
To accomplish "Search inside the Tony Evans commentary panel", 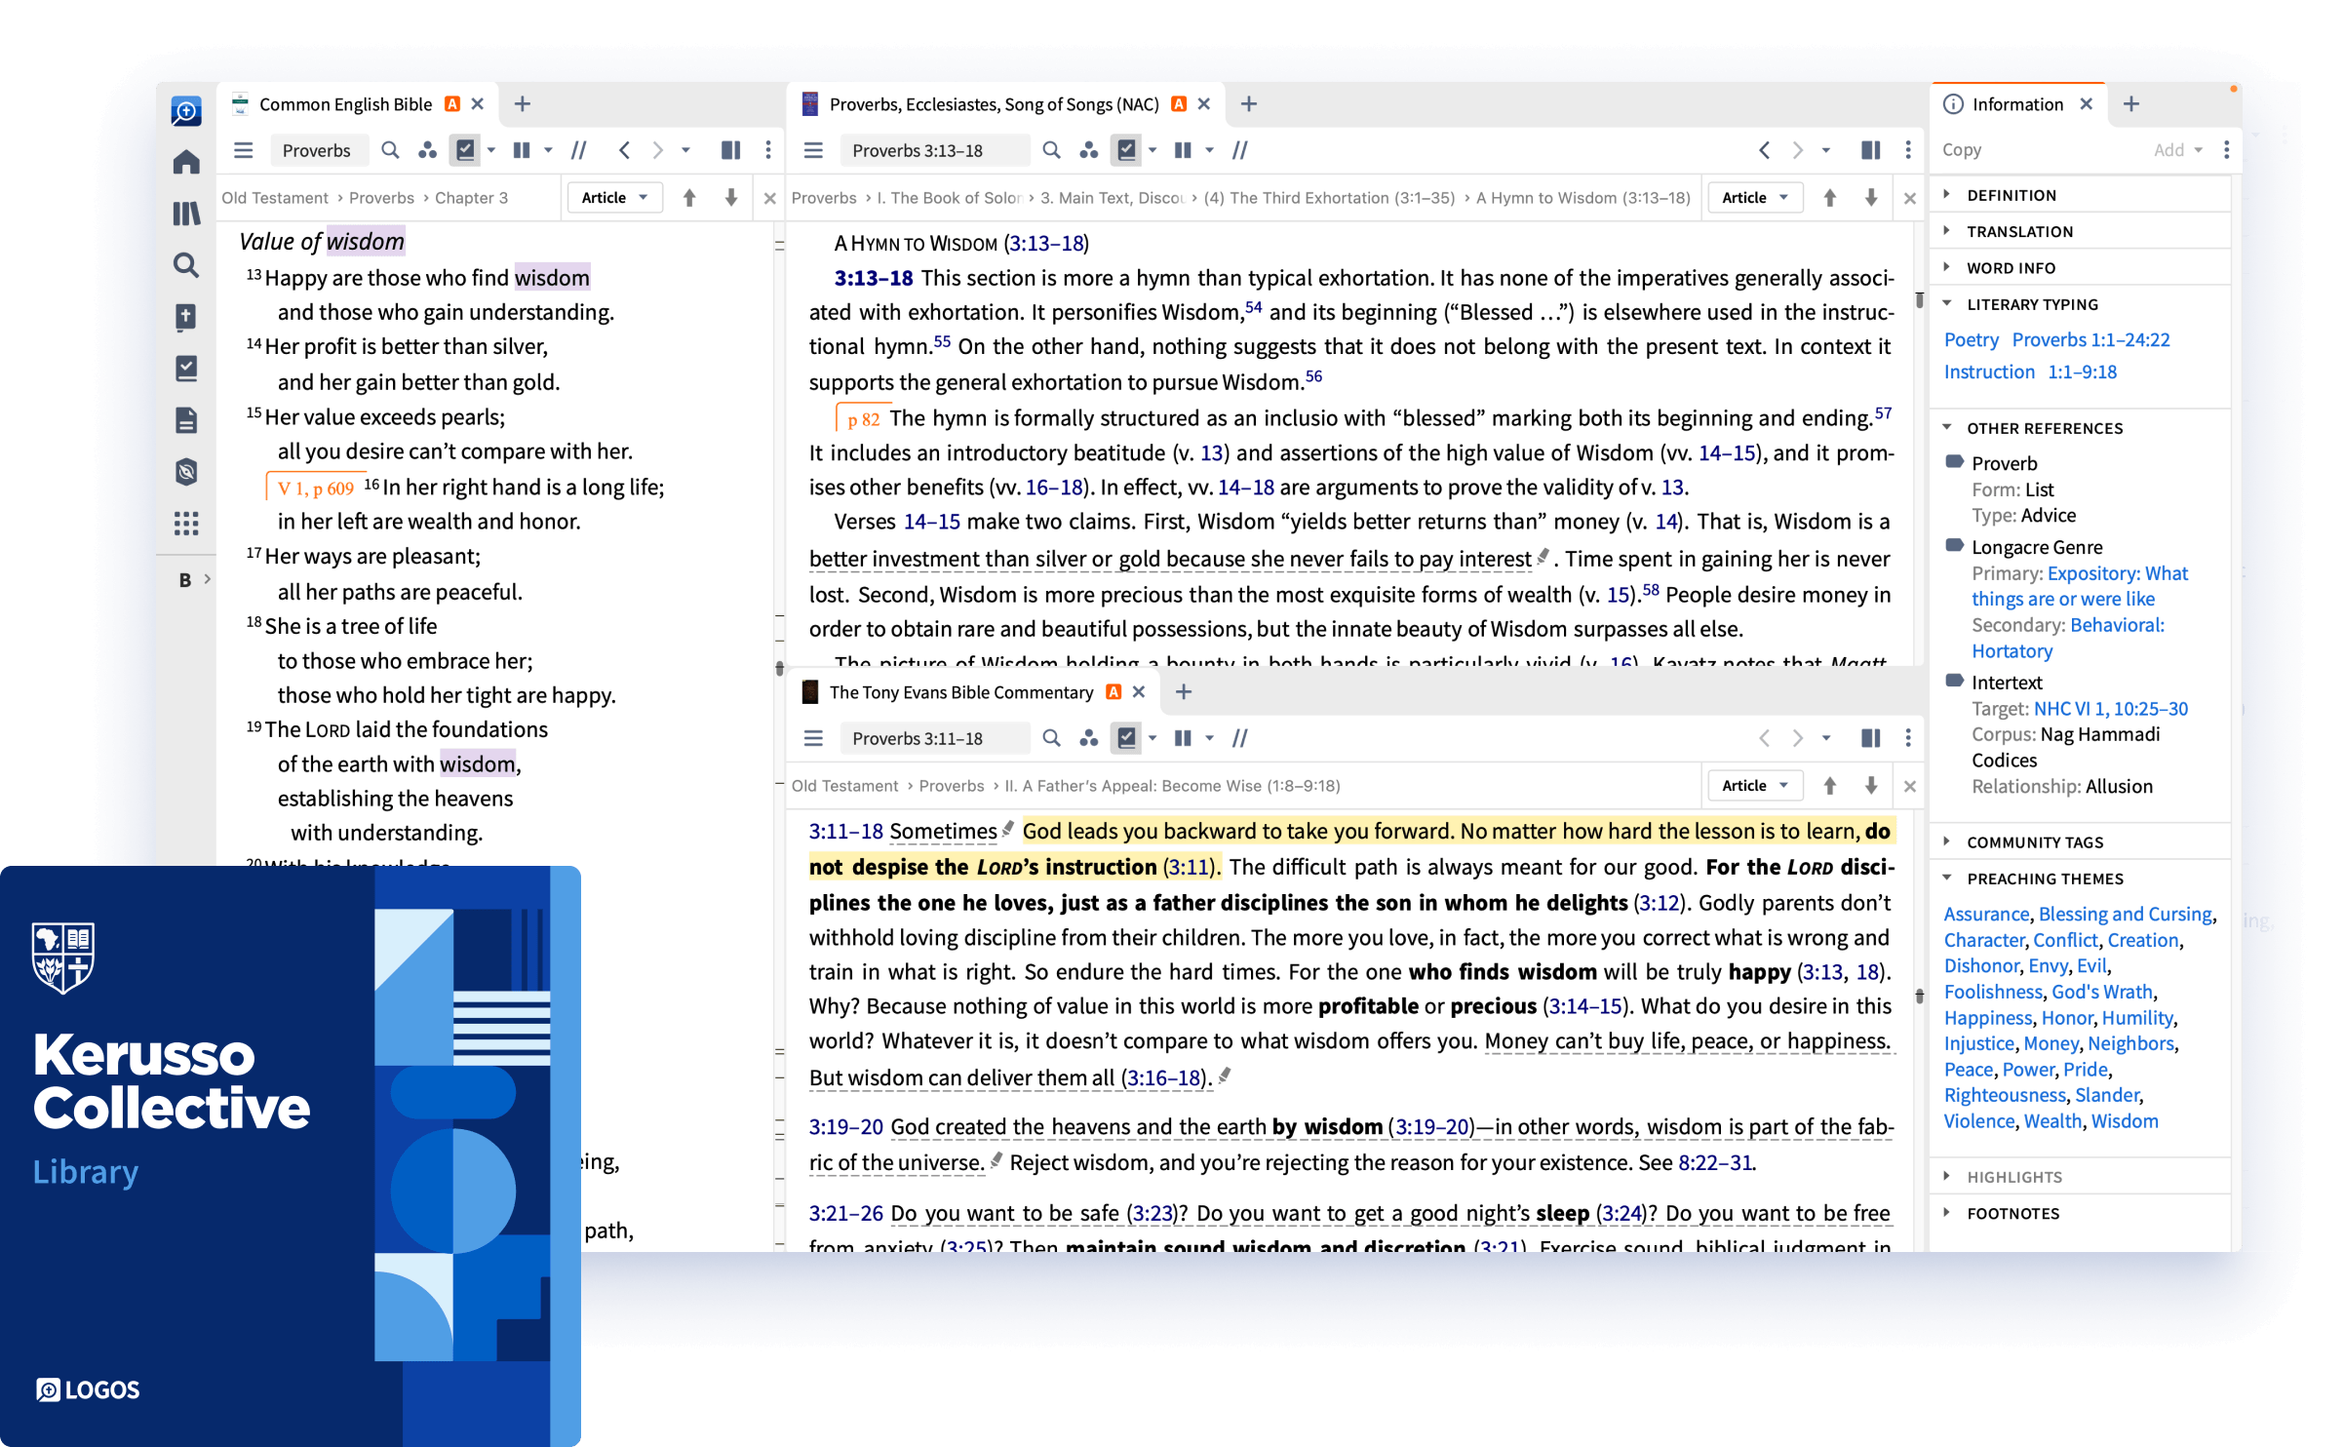I will pos(1051,738).
